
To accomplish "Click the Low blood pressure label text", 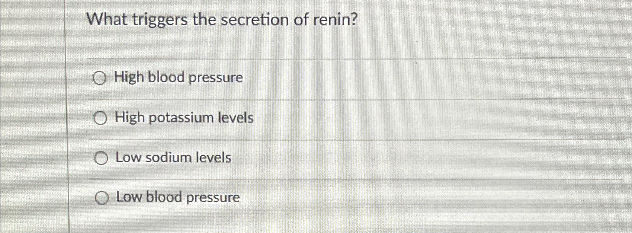I will (177, 197).
